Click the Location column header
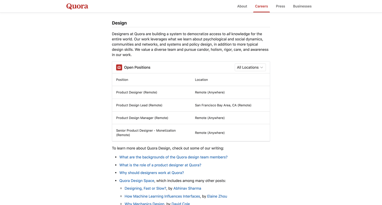 [x=201, y=80]
